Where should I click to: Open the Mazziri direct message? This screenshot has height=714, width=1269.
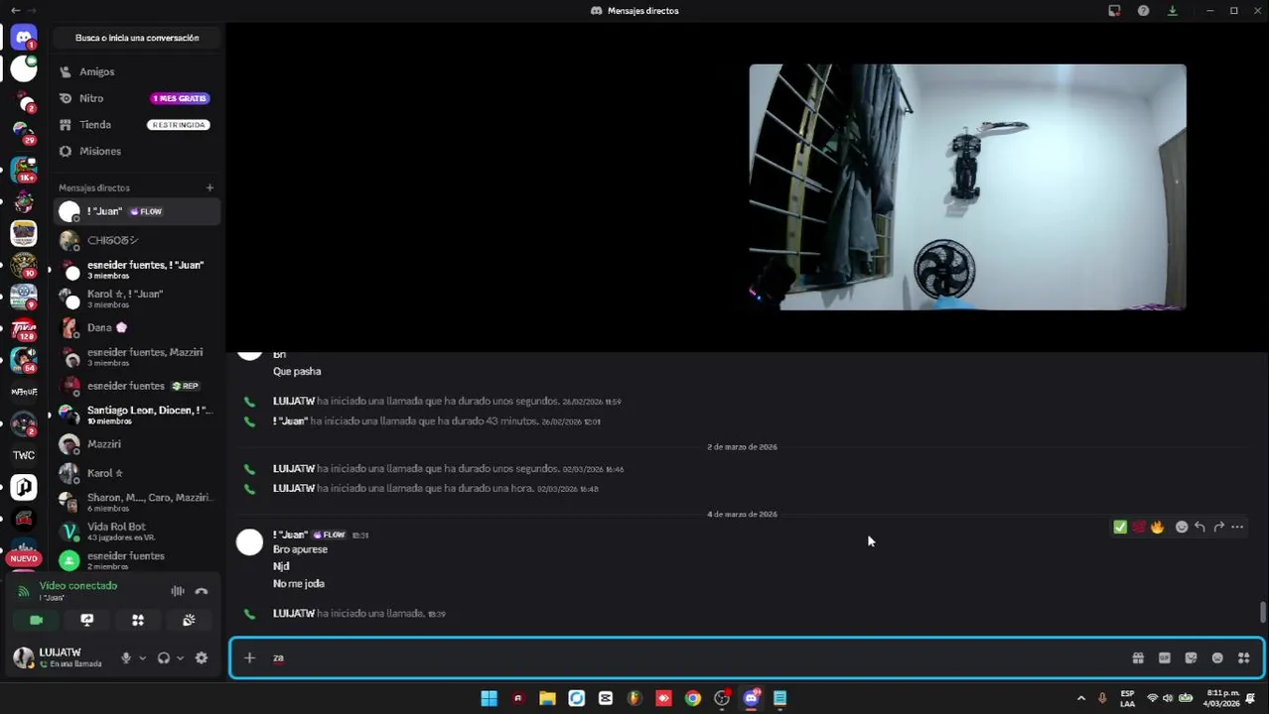click(137, 444)
